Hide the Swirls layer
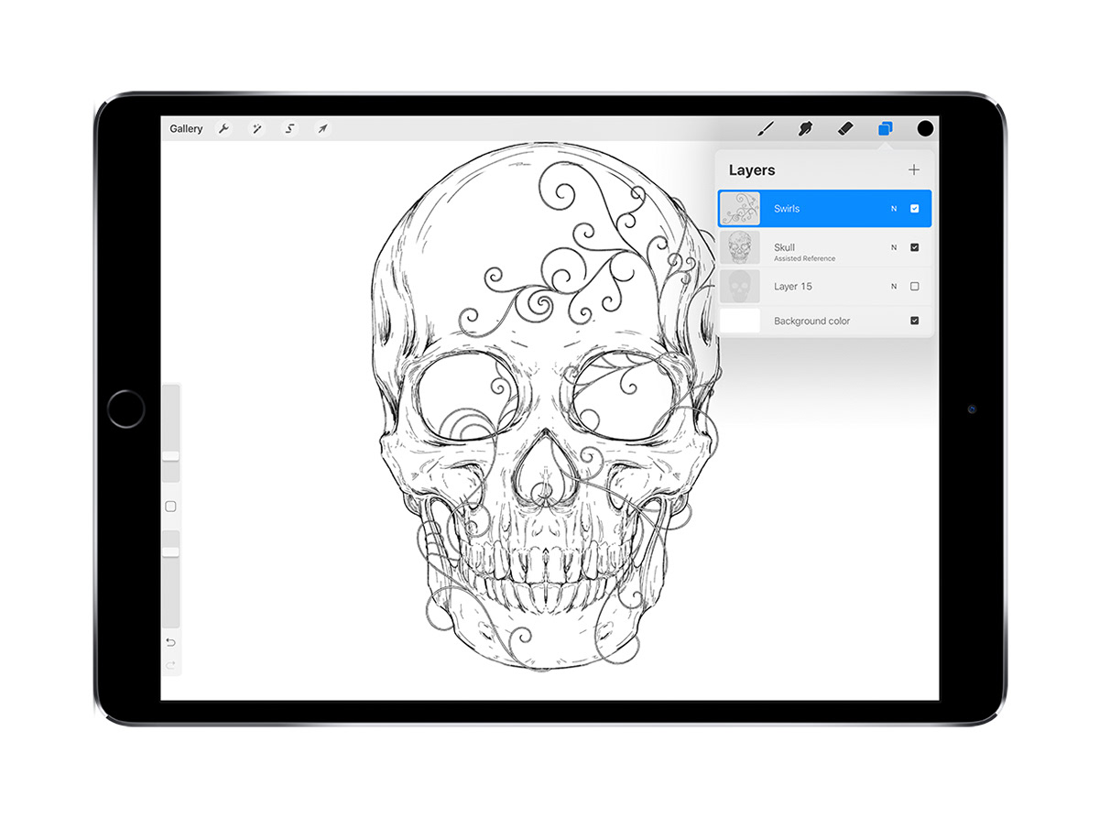Image resolution: width=1099 pixels, height=818 pixels. pos(914,209)
